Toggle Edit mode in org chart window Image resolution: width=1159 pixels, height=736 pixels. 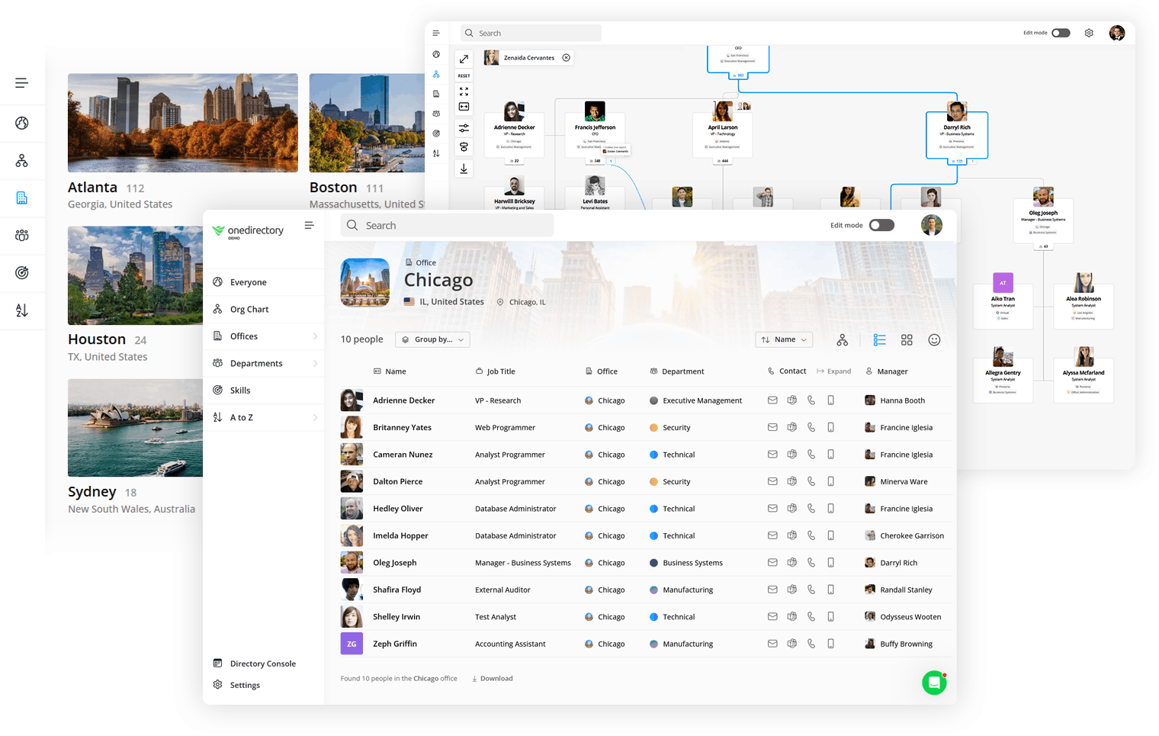pyautogui.click(x=1061, y=33)
